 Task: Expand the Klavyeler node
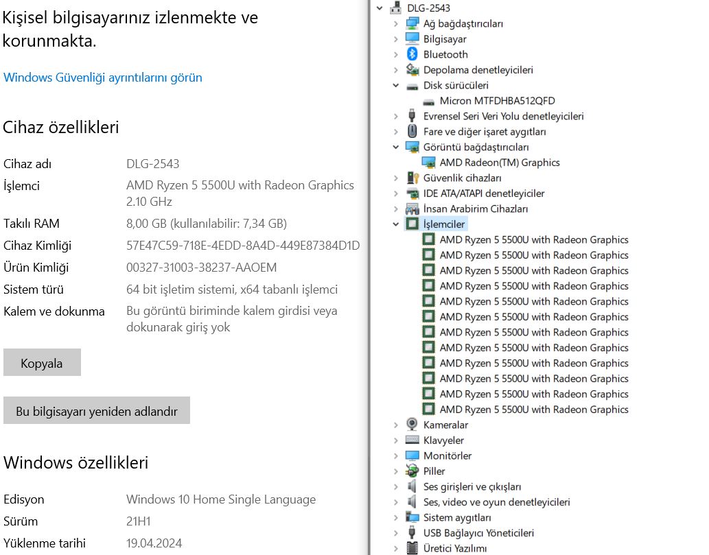[395, 440]
